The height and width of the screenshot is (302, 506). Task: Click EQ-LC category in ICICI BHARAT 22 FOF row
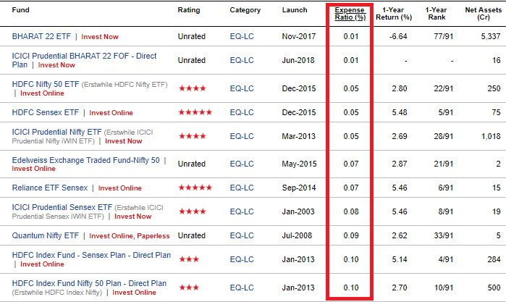(x=242, y=60)
